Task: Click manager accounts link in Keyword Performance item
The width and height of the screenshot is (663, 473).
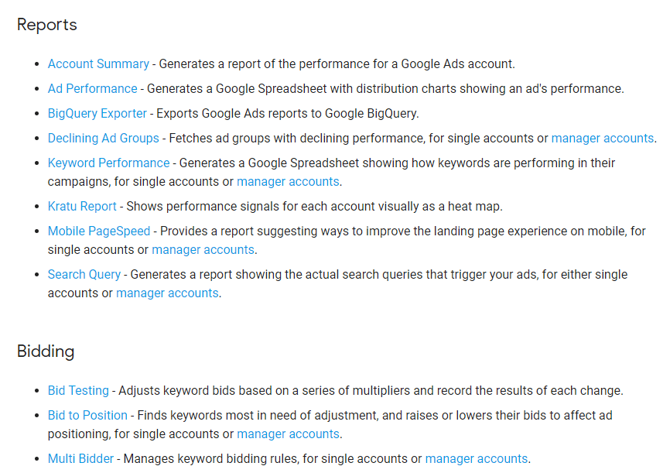Action: pos(288,181)
